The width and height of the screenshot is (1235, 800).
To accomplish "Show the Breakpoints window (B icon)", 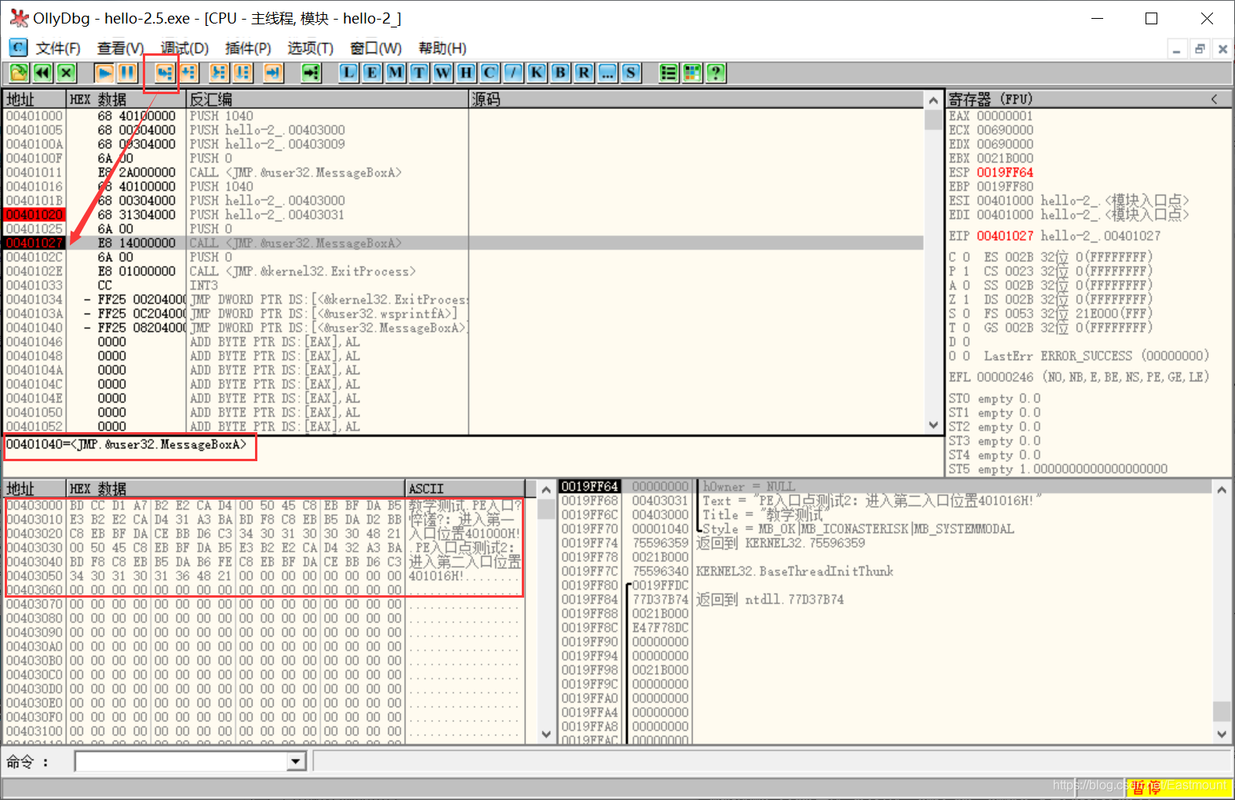I will coord(560,73).
